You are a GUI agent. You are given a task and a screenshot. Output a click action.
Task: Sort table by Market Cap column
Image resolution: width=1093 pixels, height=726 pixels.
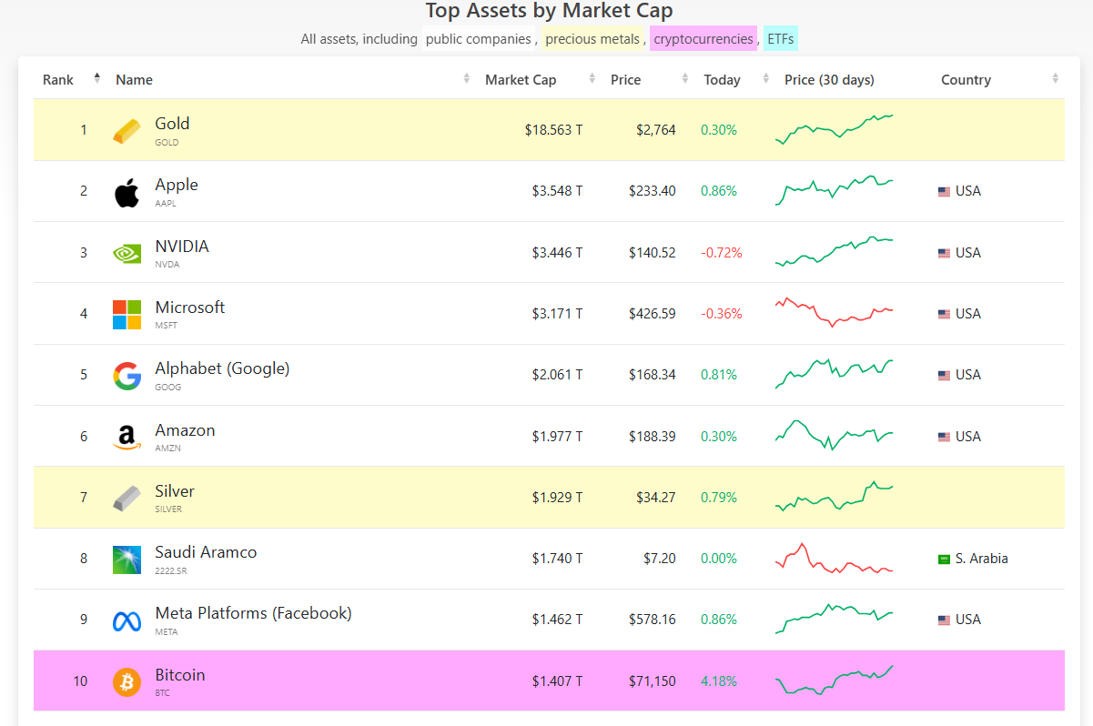click(x=521, y=80)
